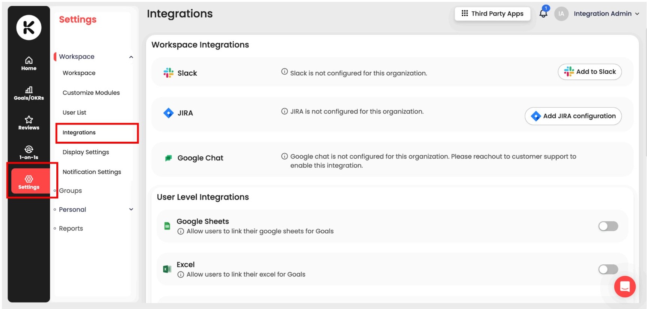Open Notification Settings menu item
The width and height of the screenshot is (647, 309).
click(92, 172)
